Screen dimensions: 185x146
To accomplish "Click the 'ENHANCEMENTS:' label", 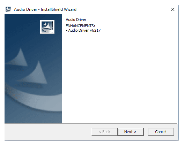I will point(80,26).
